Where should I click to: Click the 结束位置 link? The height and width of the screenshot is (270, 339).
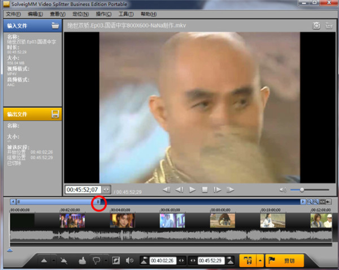click(x=16, y=157)
